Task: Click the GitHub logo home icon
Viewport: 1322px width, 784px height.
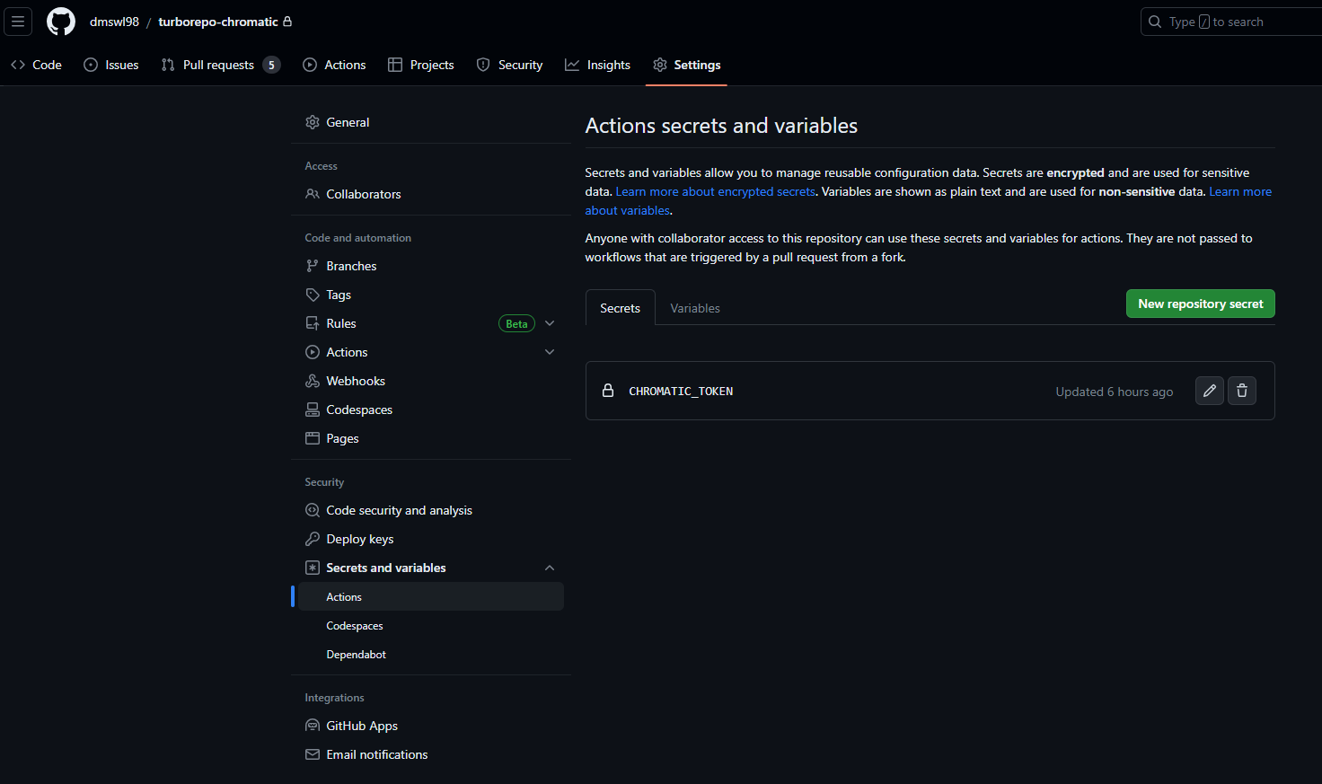Action: tap(61, 22)
